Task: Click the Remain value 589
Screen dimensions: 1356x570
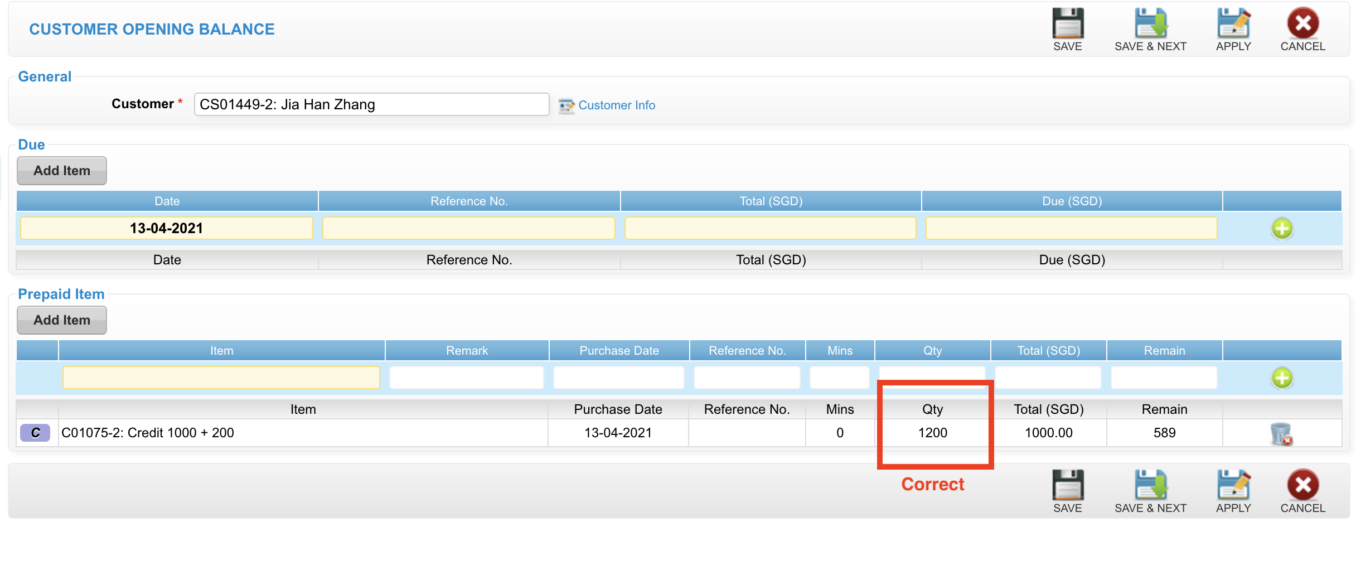Action: pos(1164,433)
